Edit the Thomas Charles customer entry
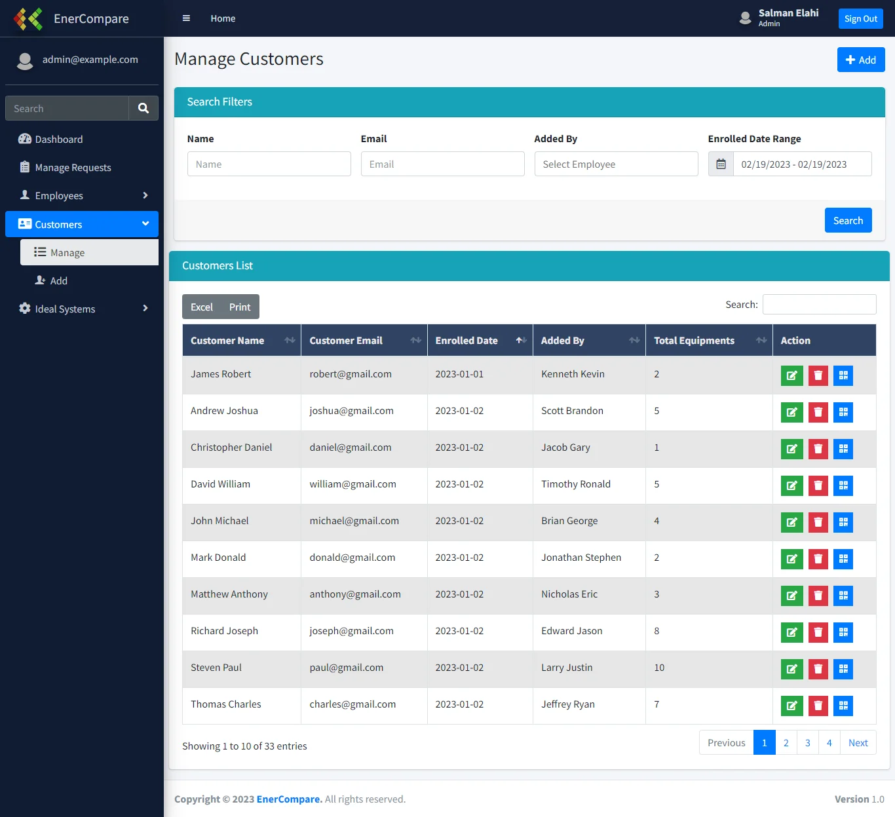895x817 pixels. coord(791,706)
